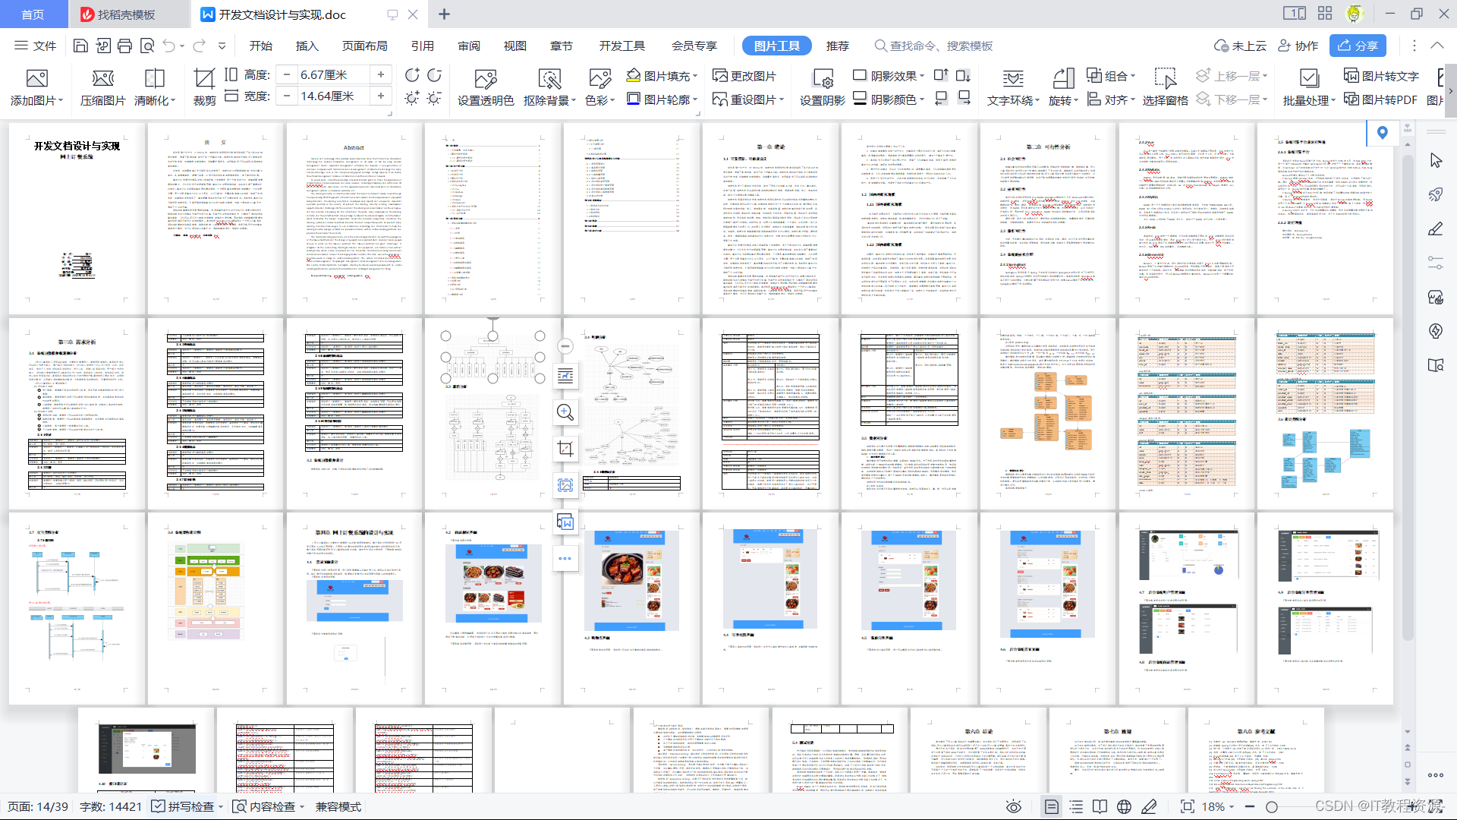This screenshot has width=1457, height=820.
Task: Switch to web layout view
Action: click(1125, 806)
